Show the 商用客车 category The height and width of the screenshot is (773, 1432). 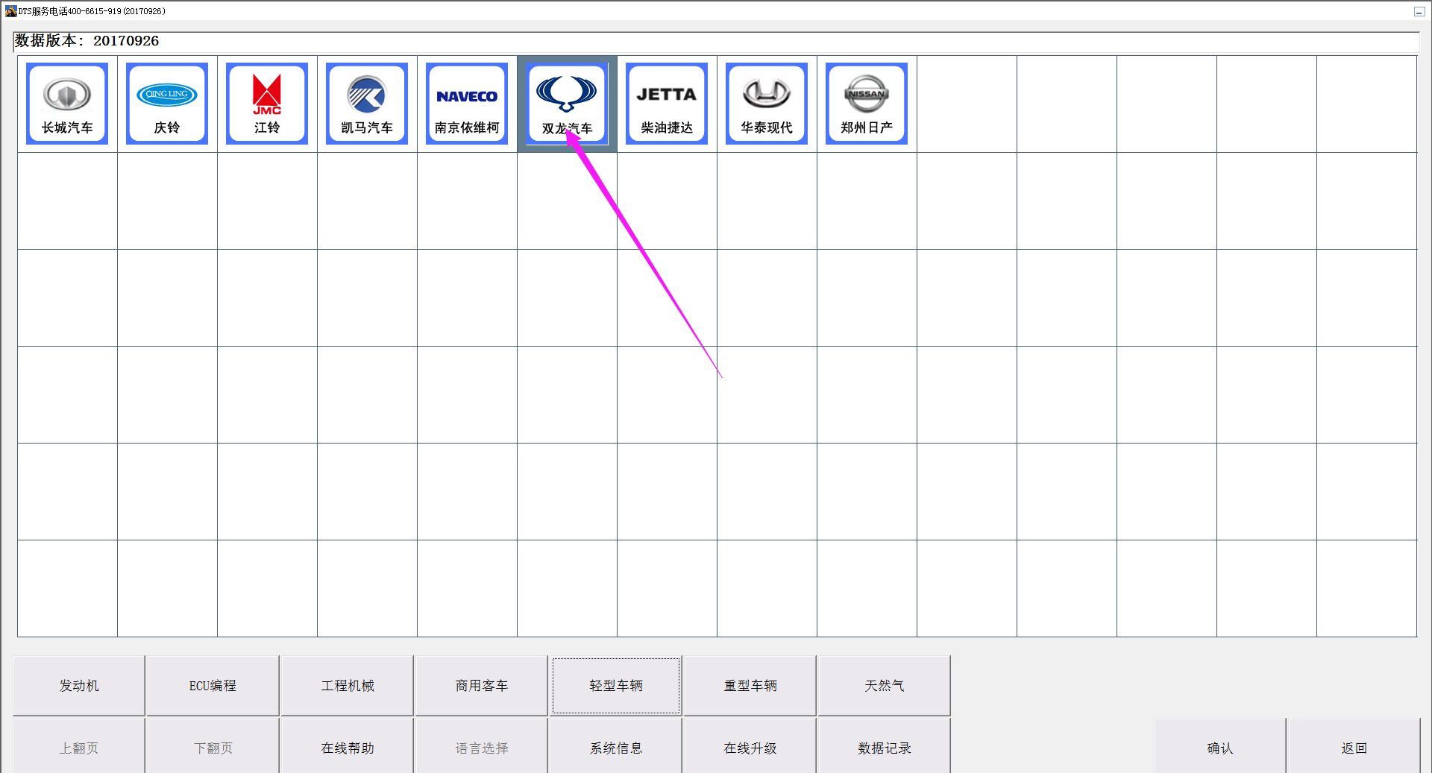point(482,686)
